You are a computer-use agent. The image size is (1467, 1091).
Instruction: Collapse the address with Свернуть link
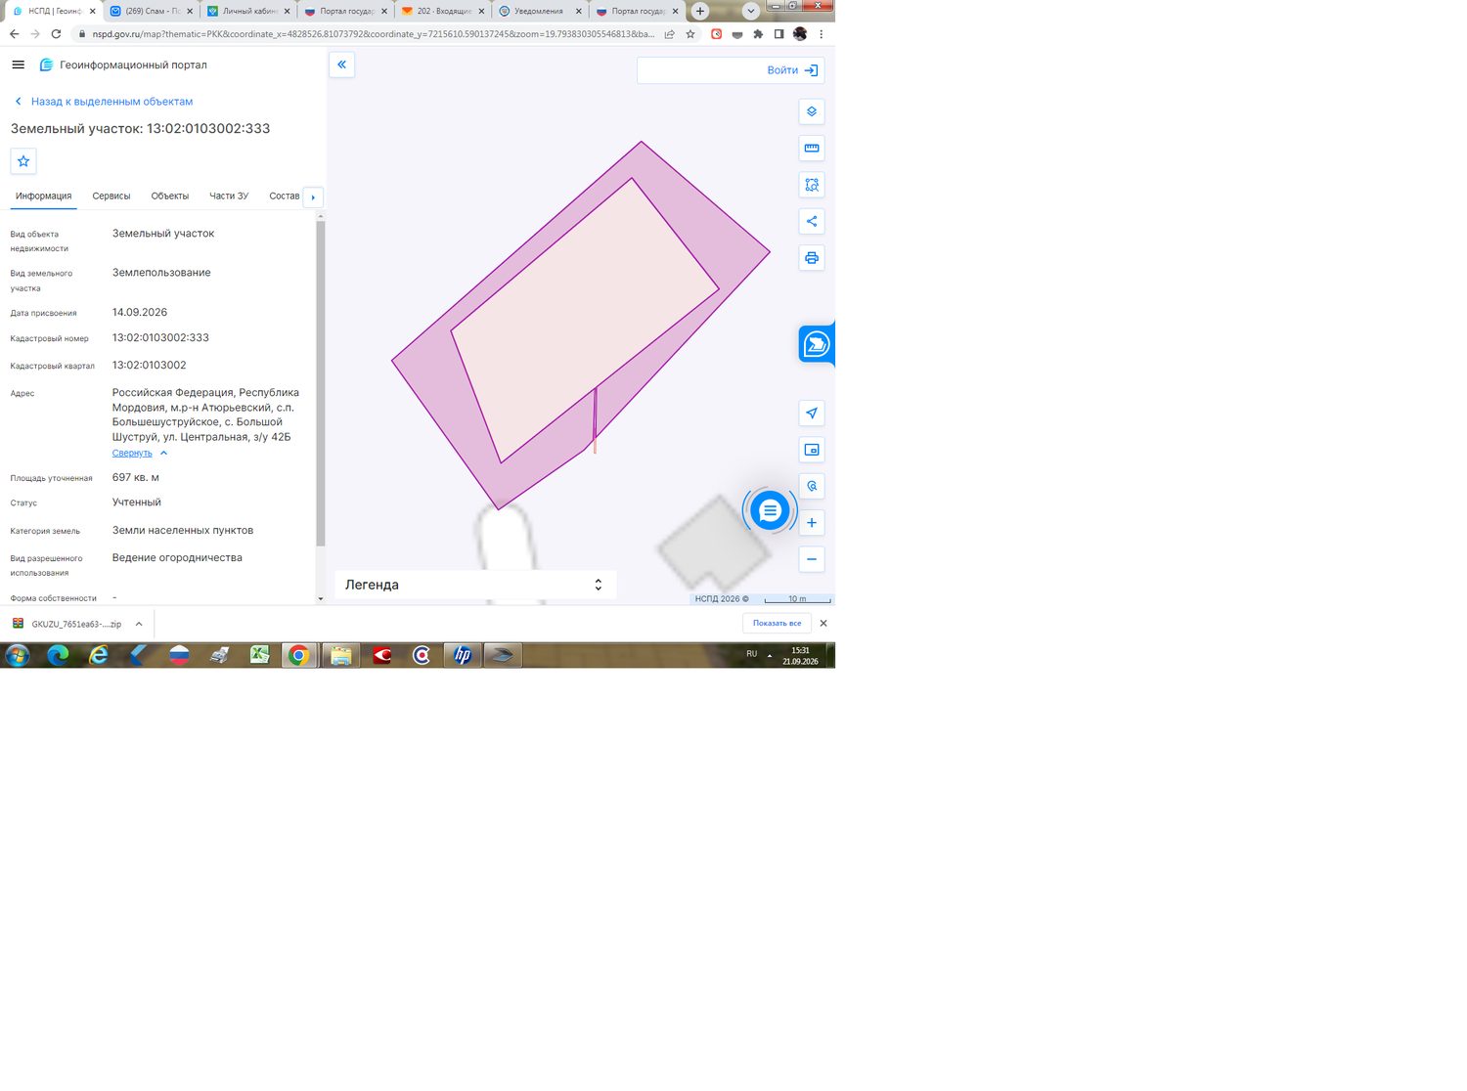[x=132, y=454]
